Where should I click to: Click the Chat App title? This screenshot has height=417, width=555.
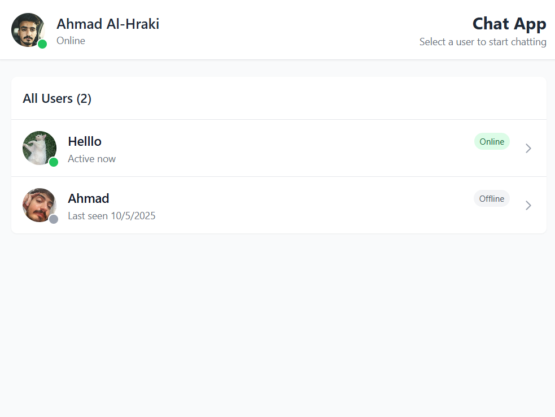coord(509,24)
